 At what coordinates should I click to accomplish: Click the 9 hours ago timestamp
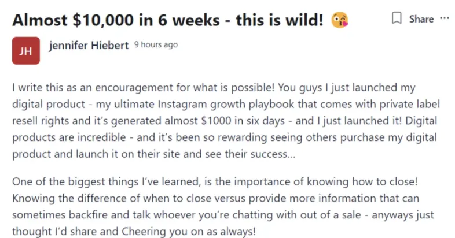point(156,45)
